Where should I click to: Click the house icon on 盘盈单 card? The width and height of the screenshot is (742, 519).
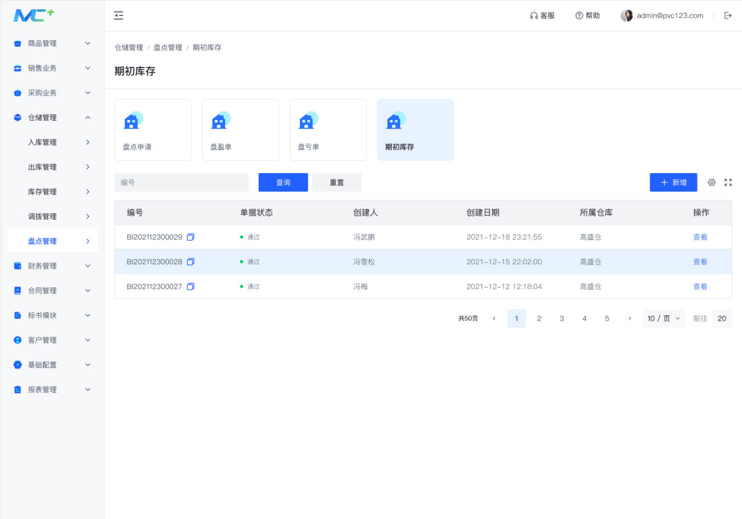[220, 120]
